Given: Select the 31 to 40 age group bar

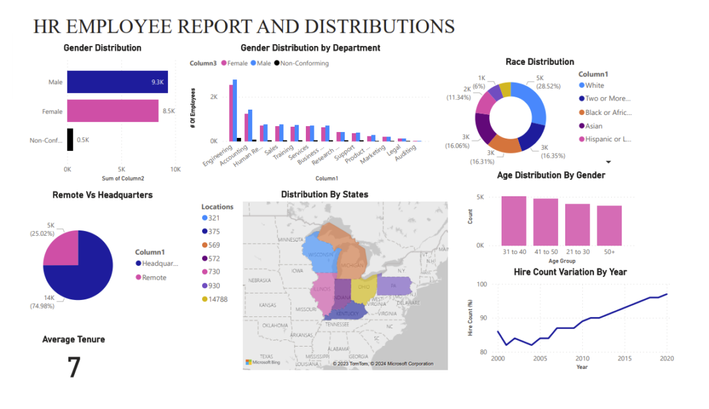Looking at the screenshot, I should 514,221.
